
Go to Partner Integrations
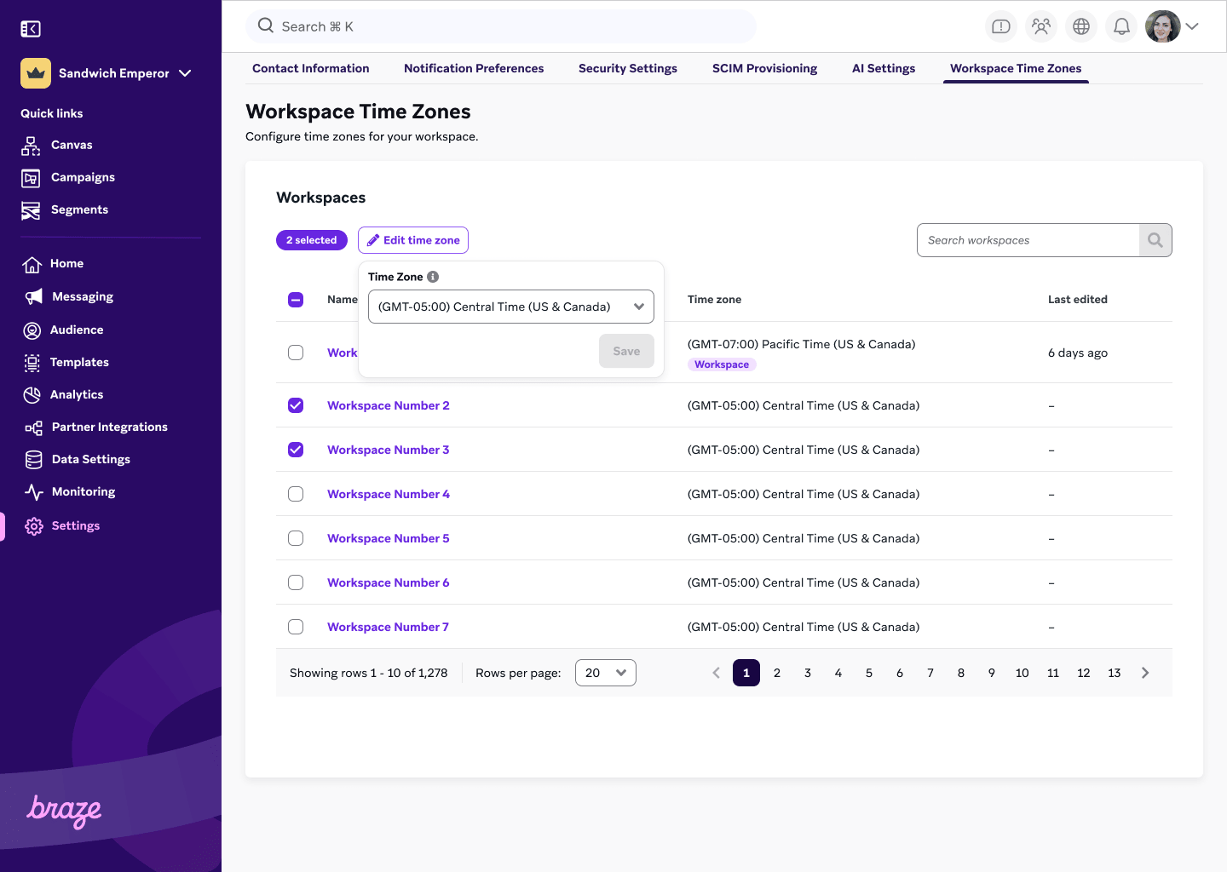(x=109, y=427)
